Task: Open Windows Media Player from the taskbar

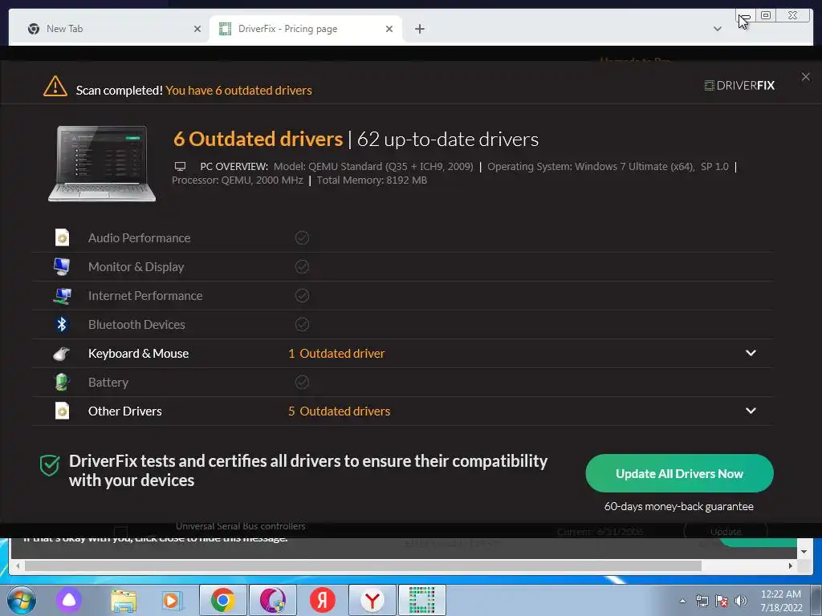Action: [172, 600]
